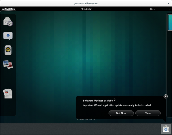The height and width of the screenshot is (135, 172).
Task: Open the system status menu arrow
Action: click(x=169, y=9)
